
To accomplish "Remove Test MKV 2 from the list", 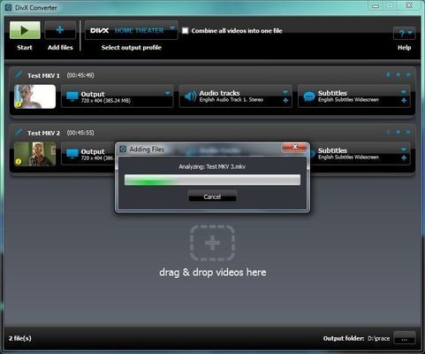I will (408, 132).
